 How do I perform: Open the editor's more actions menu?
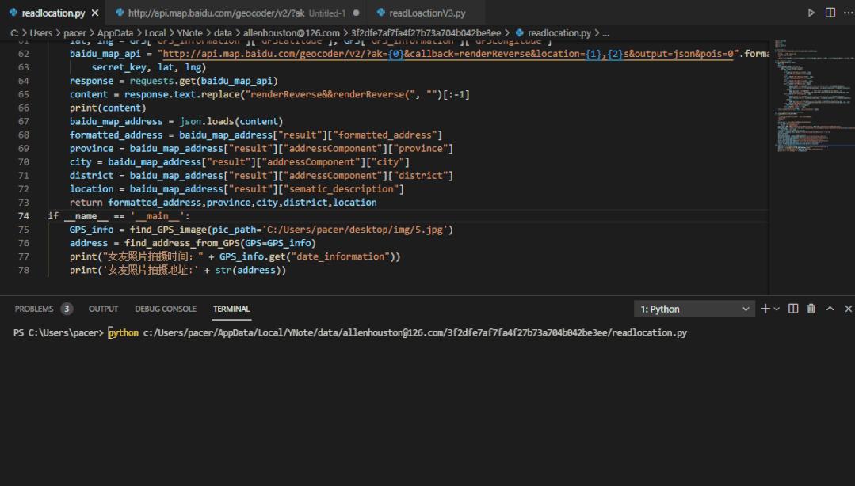pyautogui.click(x=847, y=13)
